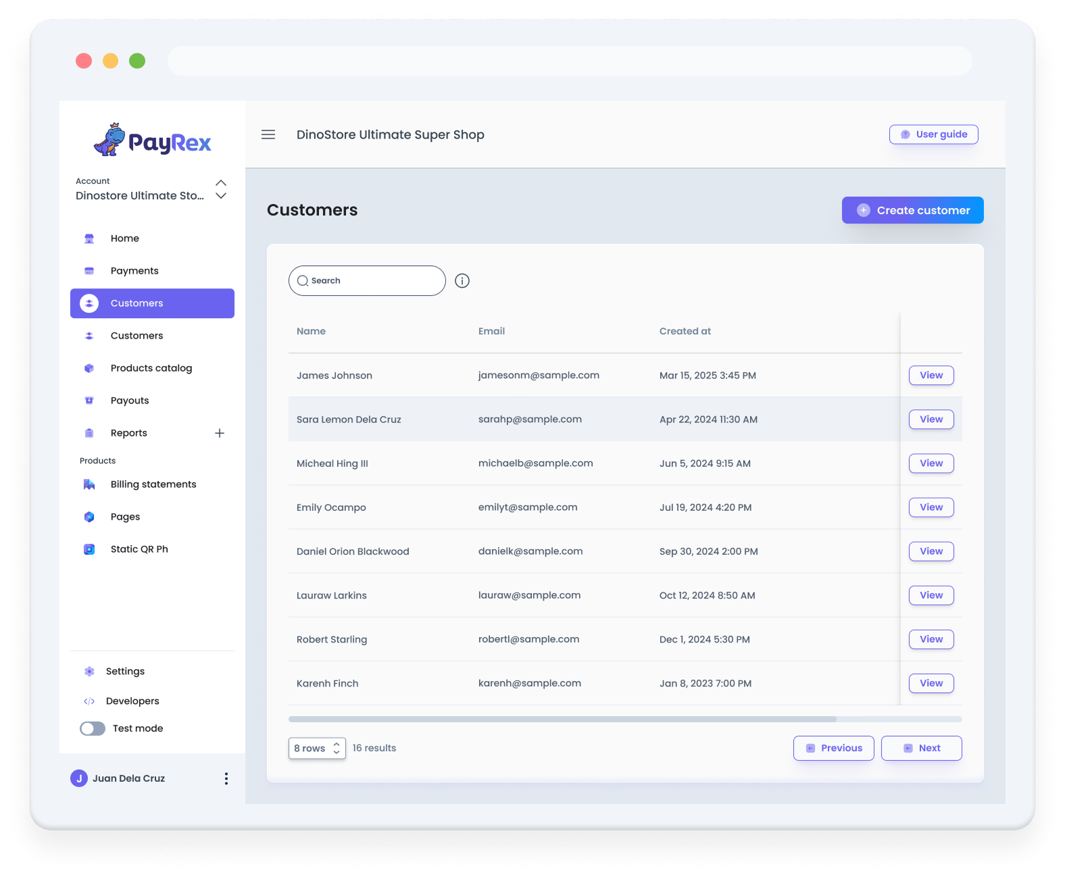The height and width of the screenshot is (881, 1065).
Task: Click the search info icon
Action: click(462, 281)
